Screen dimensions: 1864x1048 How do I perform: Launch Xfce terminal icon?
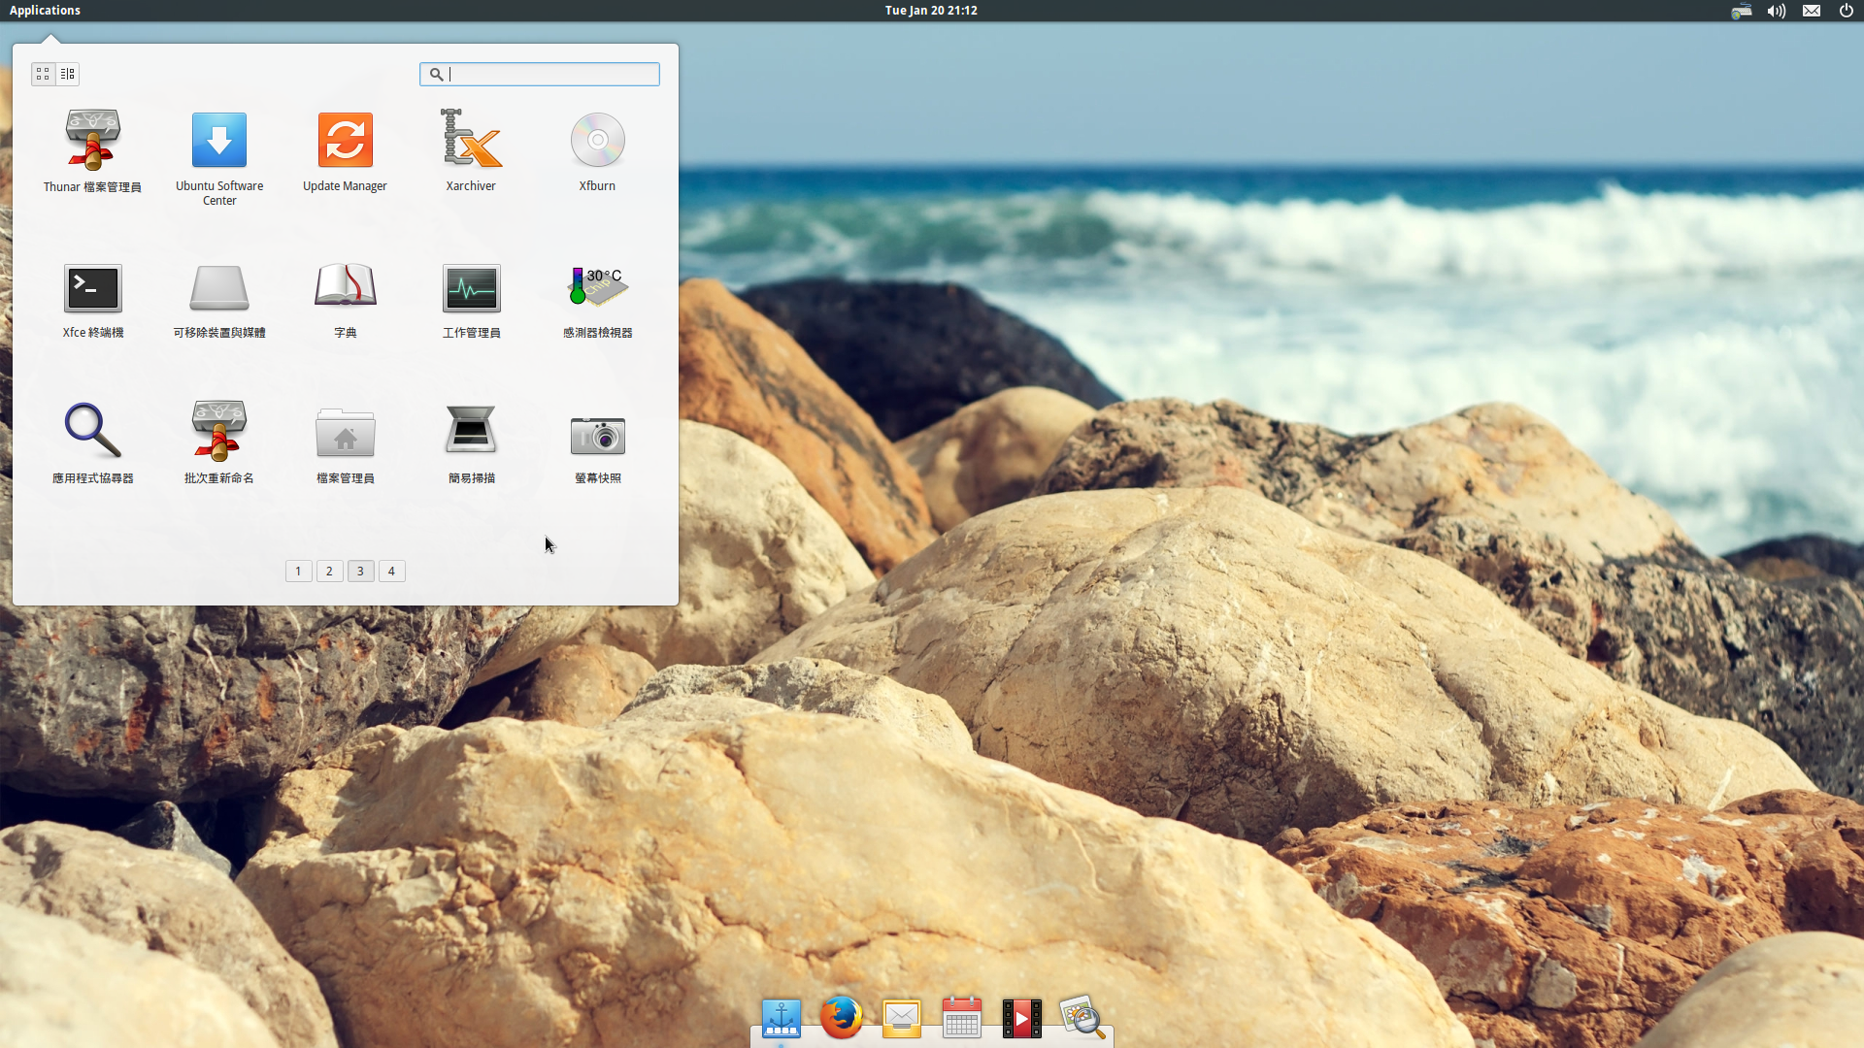(92, 287)
